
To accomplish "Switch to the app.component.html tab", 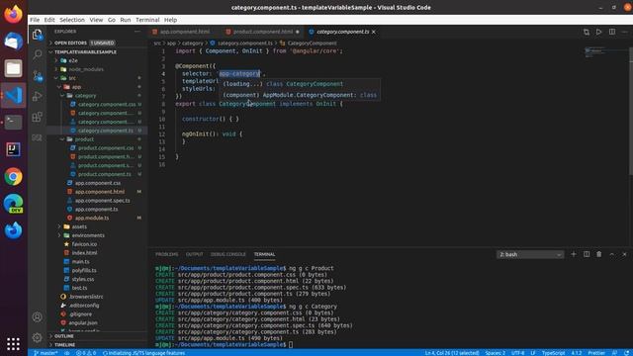I will point(185,32).
